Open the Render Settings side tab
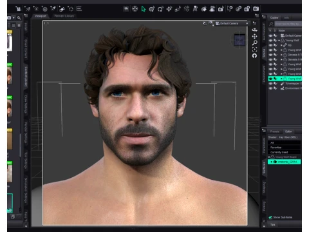 [26, 132]
